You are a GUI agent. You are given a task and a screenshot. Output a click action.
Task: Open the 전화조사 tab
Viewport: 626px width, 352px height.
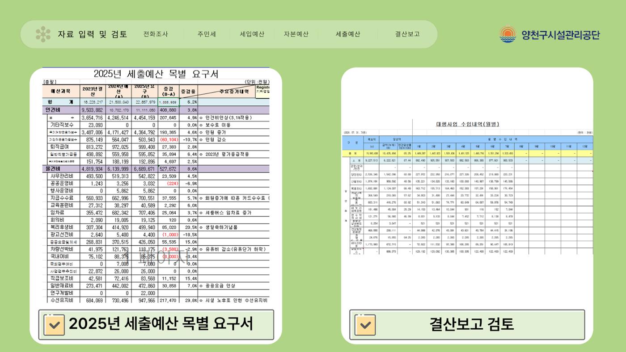[156, 34]
